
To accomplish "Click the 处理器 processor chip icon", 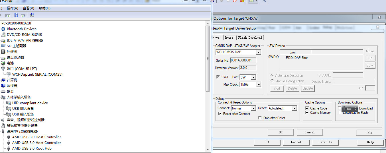I will pos(3,52).
